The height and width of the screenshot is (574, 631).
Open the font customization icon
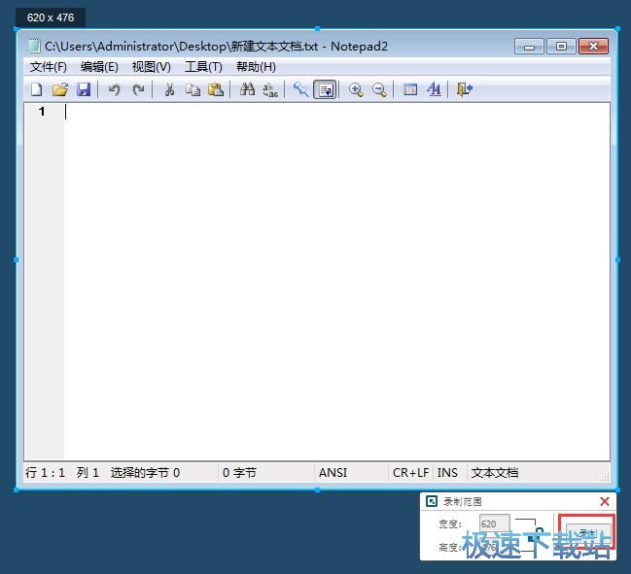click(435, 89)
